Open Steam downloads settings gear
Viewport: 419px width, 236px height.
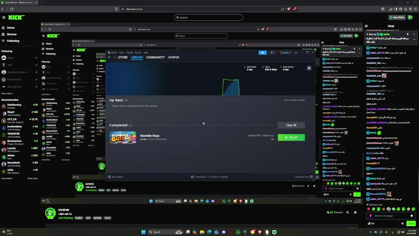(309, 68)
